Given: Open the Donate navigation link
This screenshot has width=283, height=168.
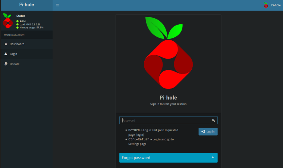Looking at the screenshot, I should point(15,64).
